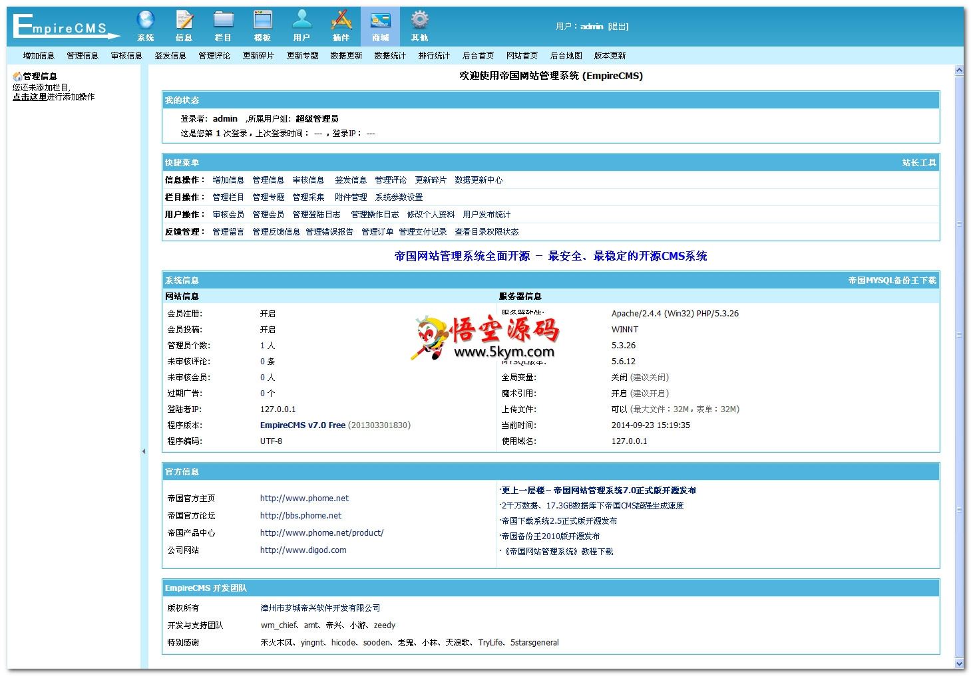Select 增加信息 in the submenu bar
971x676 pixels.
point(39,56)
